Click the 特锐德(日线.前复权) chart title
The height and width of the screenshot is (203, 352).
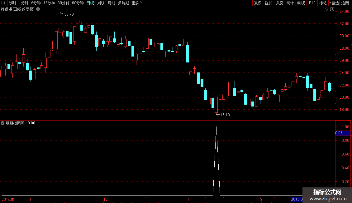point(18,9)
